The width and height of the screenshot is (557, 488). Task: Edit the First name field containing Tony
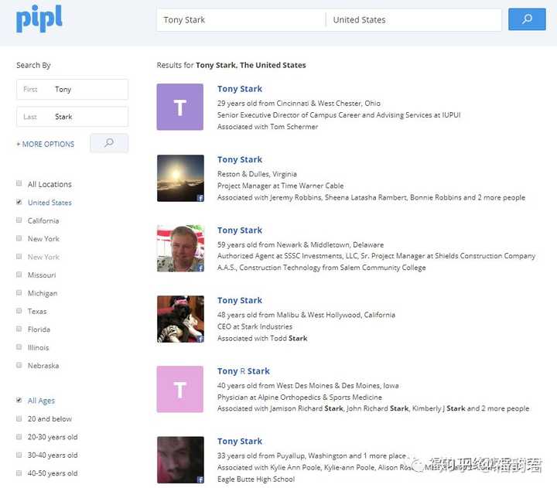[x=72, y=89]
